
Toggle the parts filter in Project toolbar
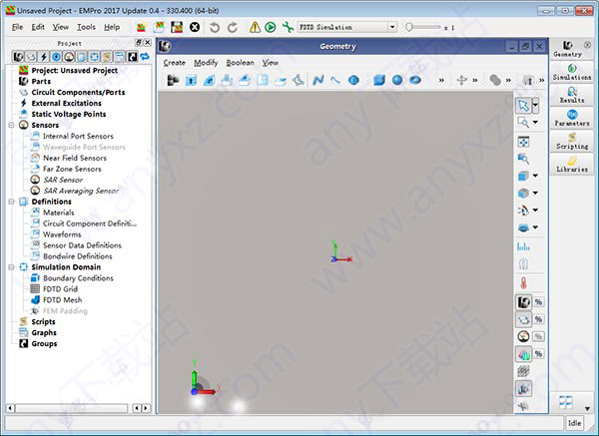click(18, 57)
